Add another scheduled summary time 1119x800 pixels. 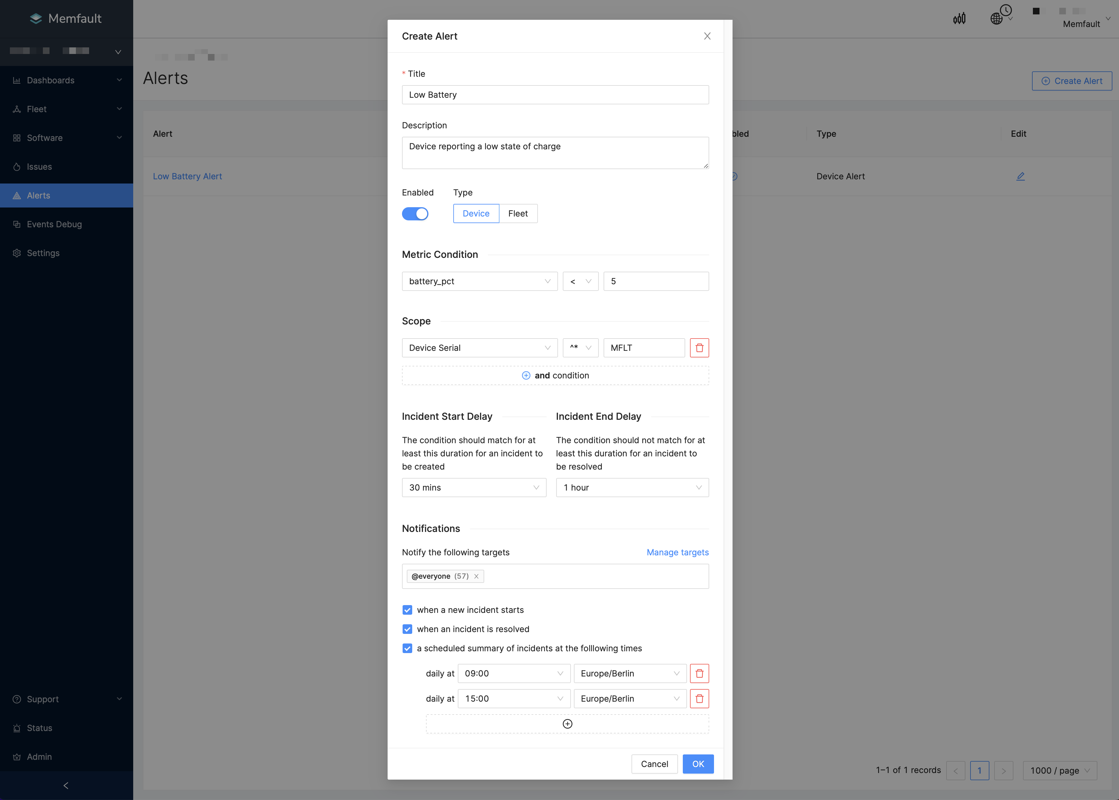[x=567, y=724]
